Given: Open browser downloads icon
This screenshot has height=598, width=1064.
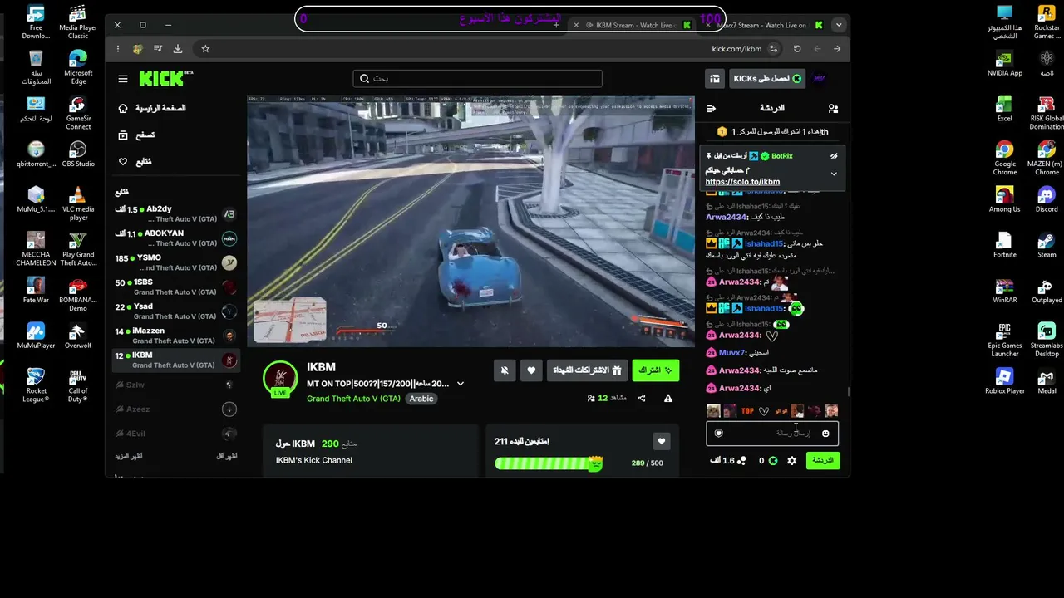Looking at the screenshot, I should pos(178,49).
